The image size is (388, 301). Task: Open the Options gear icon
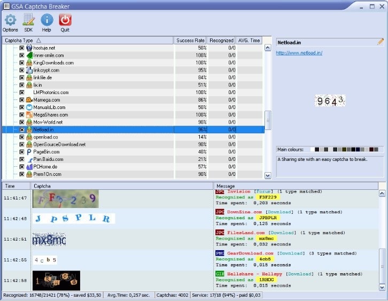point(10,20)
